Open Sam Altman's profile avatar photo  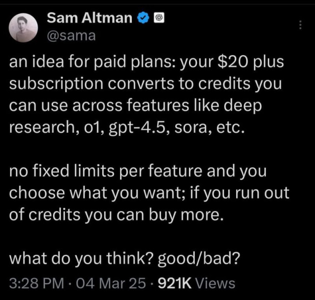tap(23, 28)
